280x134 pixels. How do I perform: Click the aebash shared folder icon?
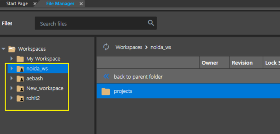[x=20, y=79]
